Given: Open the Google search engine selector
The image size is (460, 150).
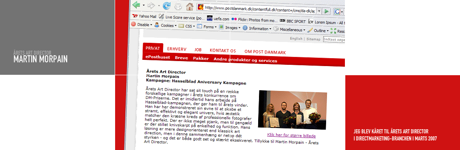Looking at the screenshot, I should (339, 12).
